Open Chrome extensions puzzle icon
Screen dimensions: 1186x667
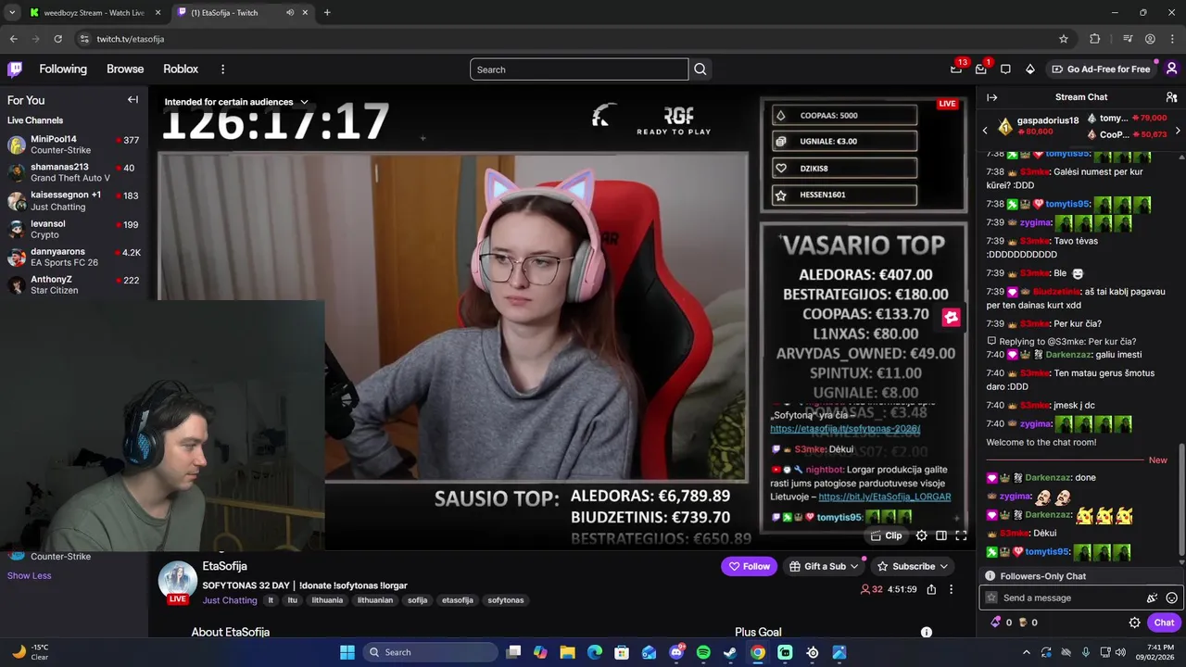1095,39
